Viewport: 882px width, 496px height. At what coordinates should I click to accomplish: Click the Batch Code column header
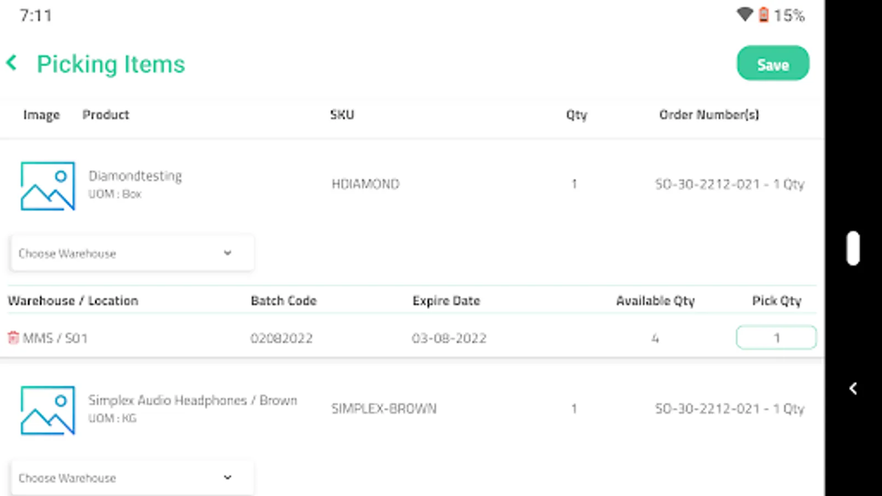coord(283,301)
